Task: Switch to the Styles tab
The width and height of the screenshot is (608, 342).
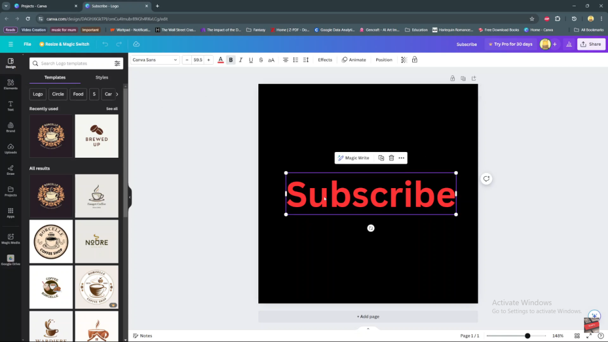Action: coord(102,77)
